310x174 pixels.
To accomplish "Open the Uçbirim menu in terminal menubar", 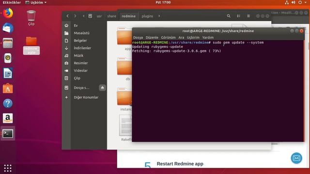I will (193, 37).
